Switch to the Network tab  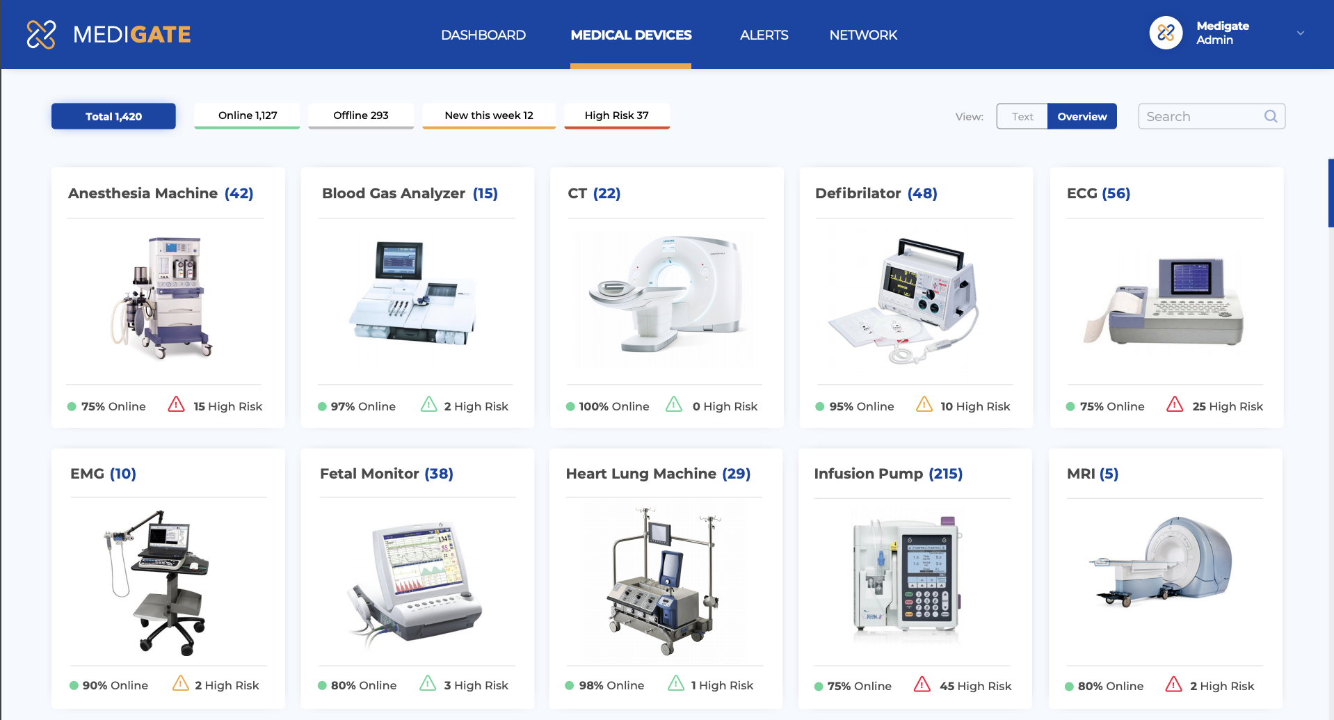pyautogui.click(x=863, y=35)
